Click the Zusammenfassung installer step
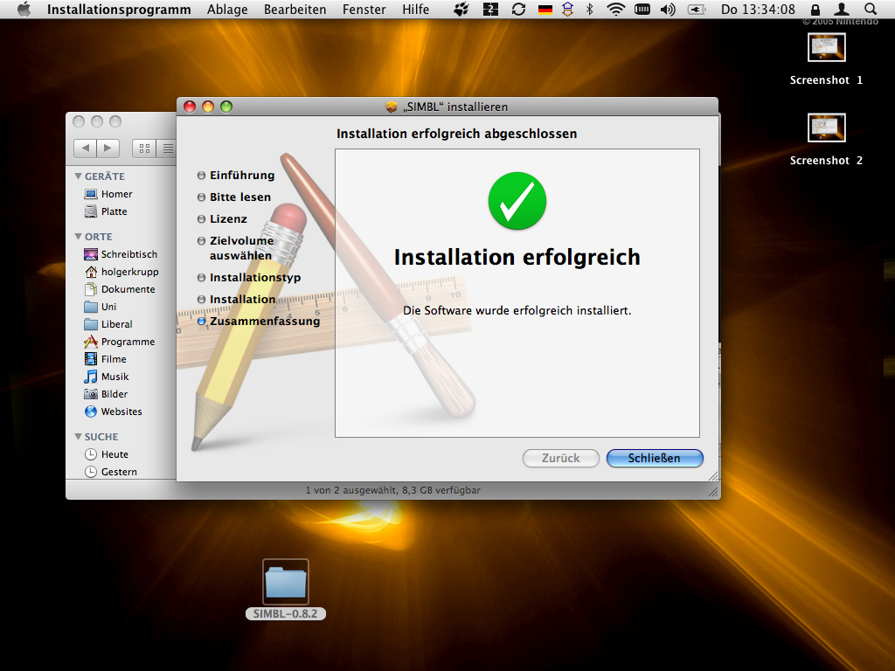 pos(259,322)
